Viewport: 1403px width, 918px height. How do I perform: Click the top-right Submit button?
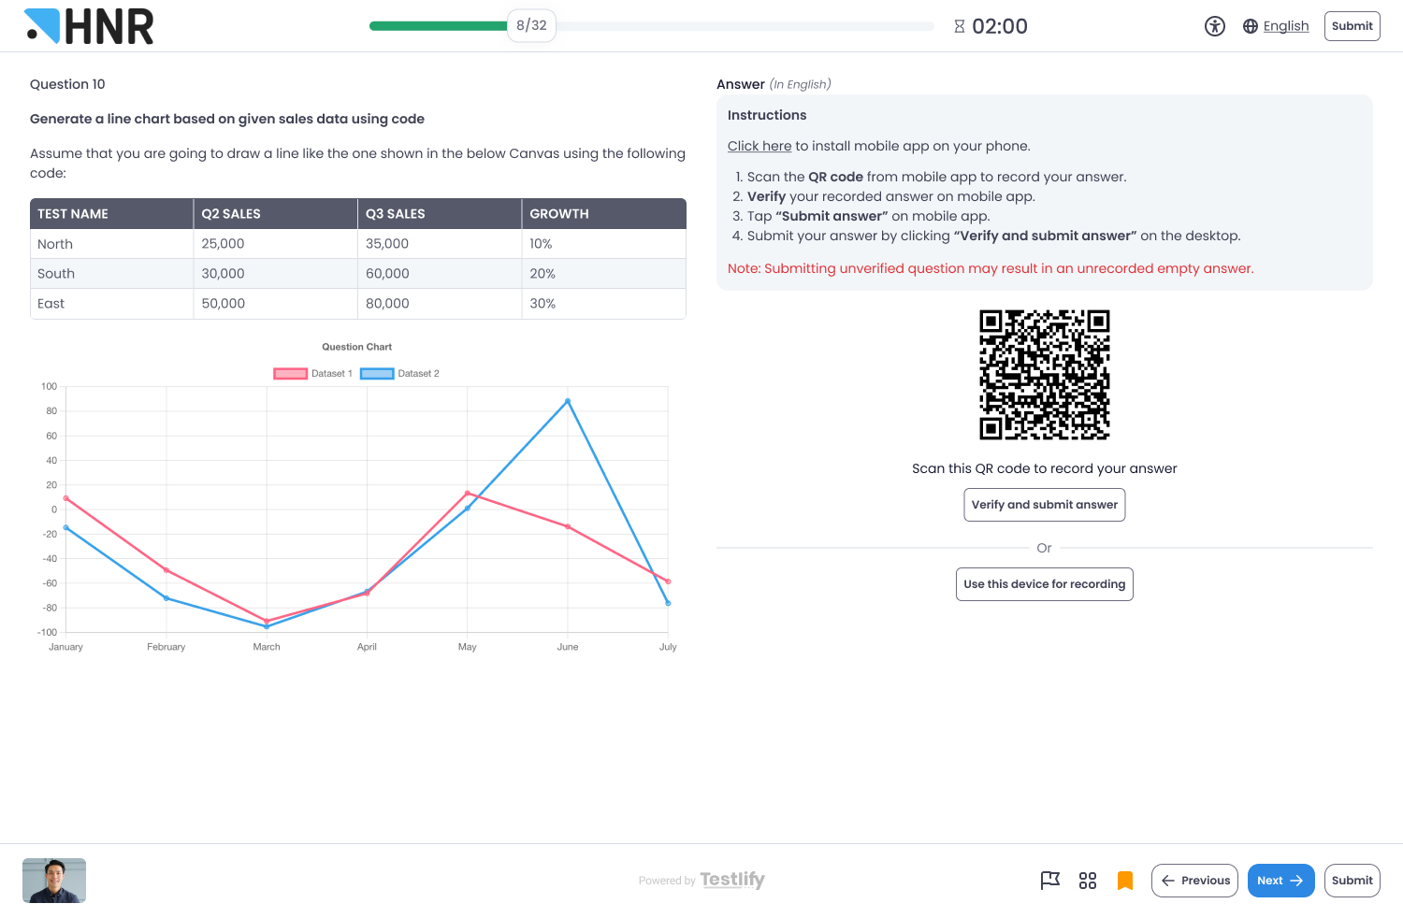(1352, 26)
